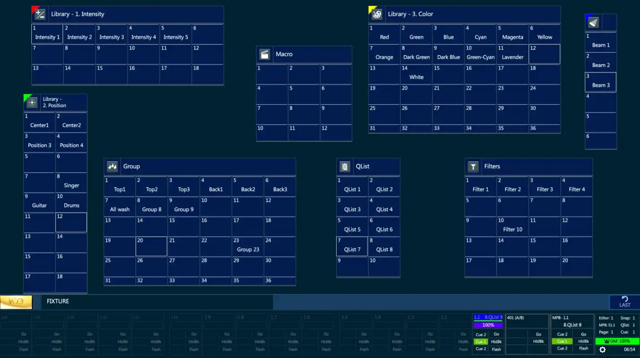Click the Filters funnel icon
The image size is (640, 358).
point(473,167)
